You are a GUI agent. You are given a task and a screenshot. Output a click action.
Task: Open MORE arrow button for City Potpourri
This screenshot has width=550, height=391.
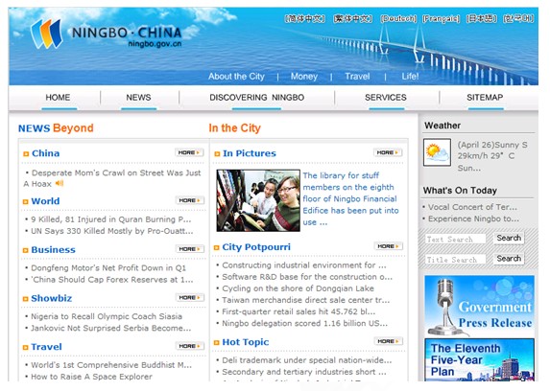pos(389,246)
